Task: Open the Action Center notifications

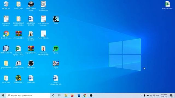Action: coord(171,96)
